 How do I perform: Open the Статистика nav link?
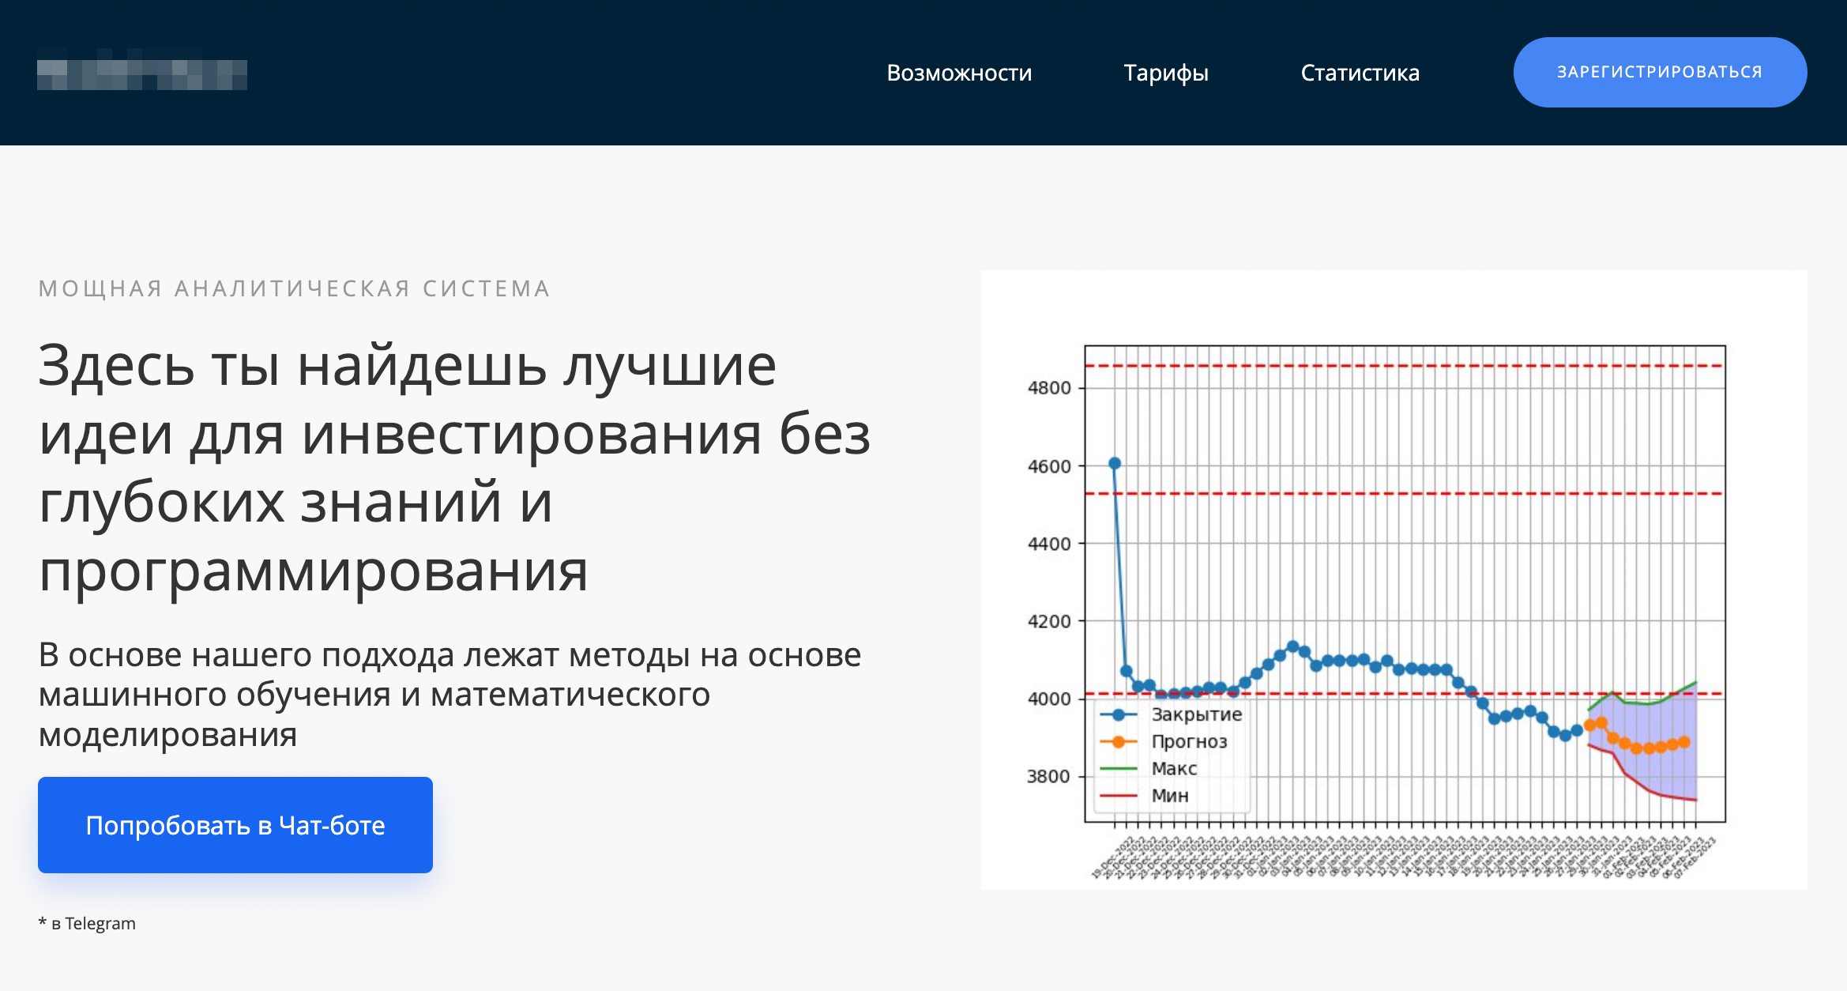coord(1360,73)
